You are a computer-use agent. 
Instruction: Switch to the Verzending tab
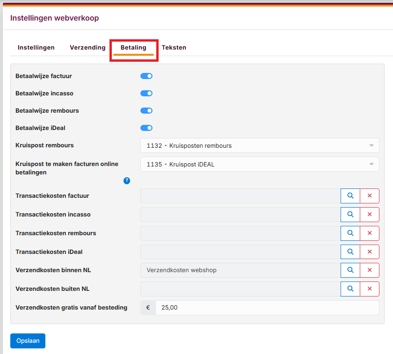87,47
